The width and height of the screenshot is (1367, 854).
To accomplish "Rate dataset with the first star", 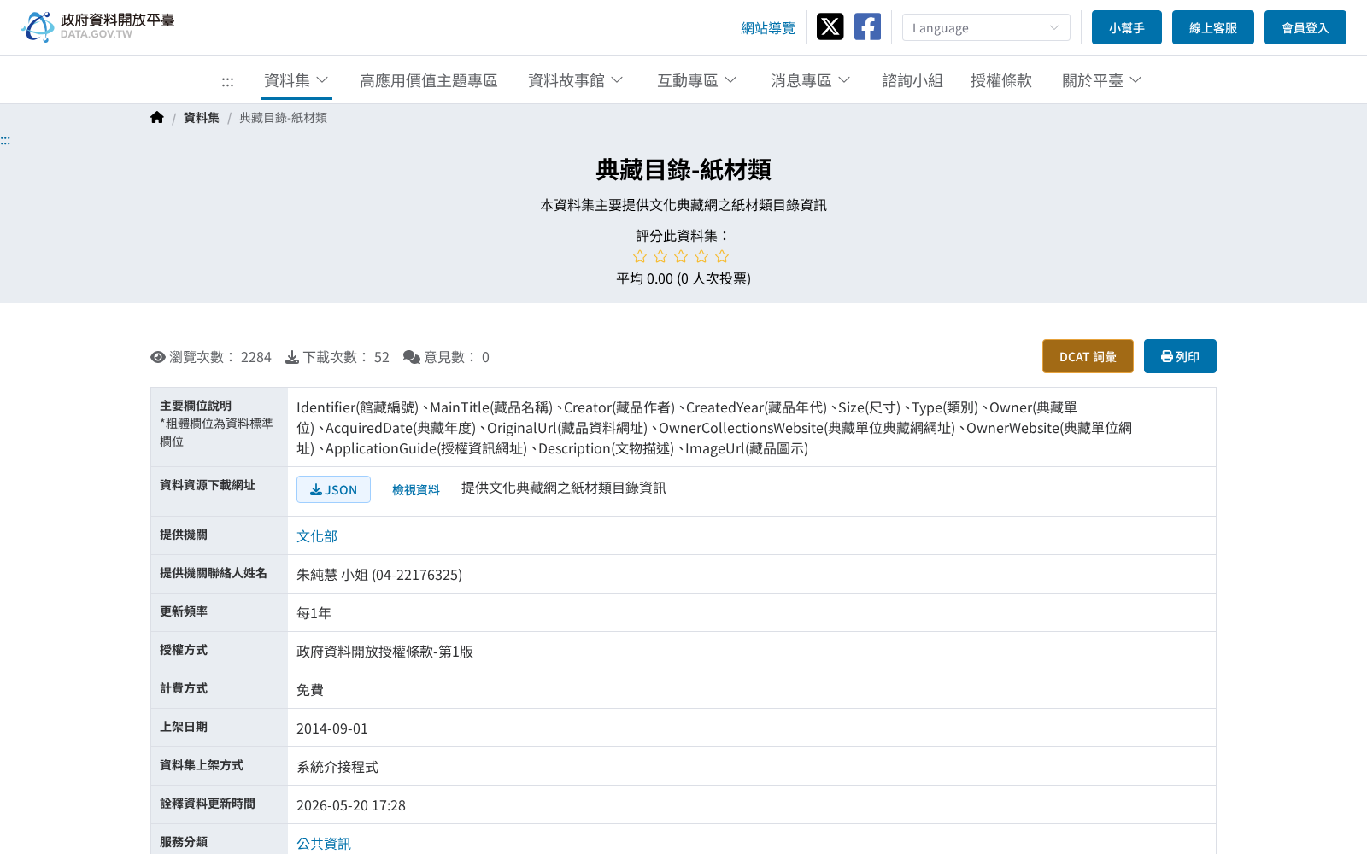I will [640, 256].
